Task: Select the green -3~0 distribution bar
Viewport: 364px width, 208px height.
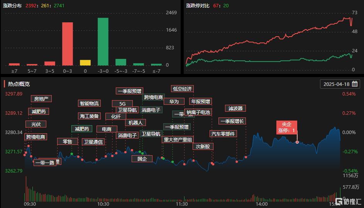Action: (x=103, y=42)
